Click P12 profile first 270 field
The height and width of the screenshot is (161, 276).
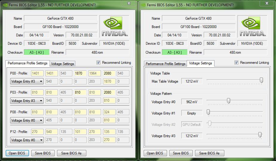pyautogui.click(x=37, y=132)
